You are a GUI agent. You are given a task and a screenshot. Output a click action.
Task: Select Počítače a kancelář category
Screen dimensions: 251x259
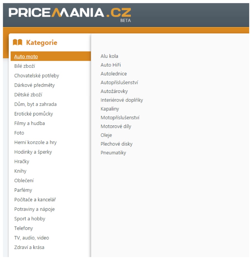click(35, 199)
